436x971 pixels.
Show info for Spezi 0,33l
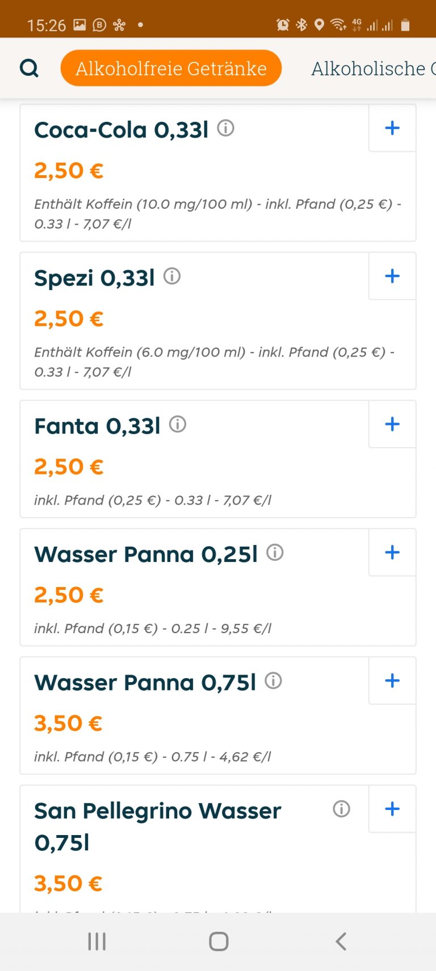point(172,276)
